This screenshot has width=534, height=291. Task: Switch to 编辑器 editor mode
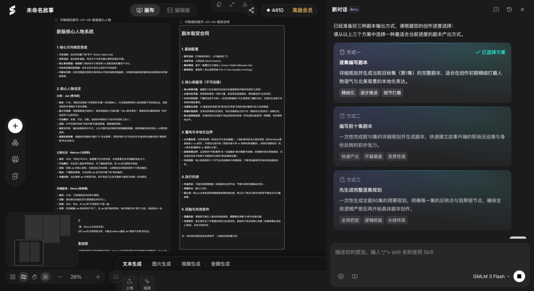[x=179, y=10]
